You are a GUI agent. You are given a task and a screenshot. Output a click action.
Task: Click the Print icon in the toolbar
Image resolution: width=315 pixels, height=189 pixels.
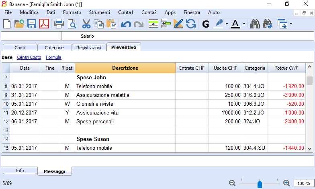coord(59,24)
